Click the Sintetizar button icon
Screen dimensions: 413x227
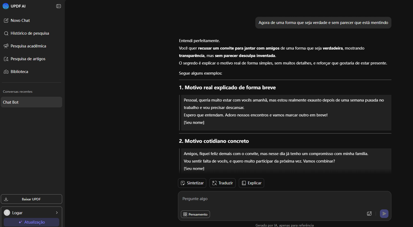click(x=183, y=183)
